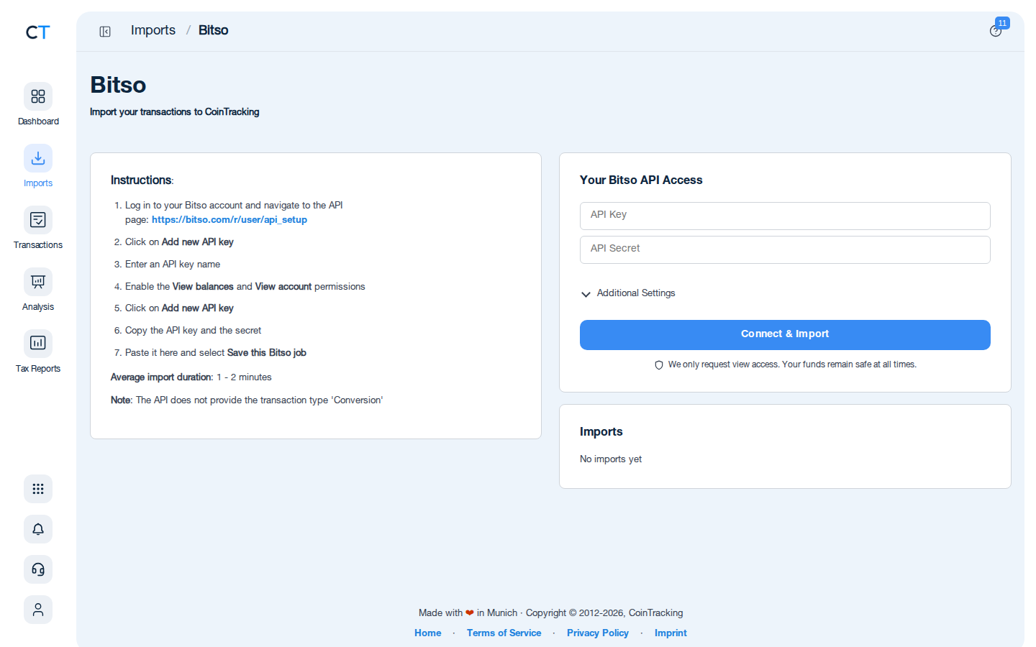Click the 'Imports' card heading
The height and width of the screenshot is (647, 1036).
[x=601, y=431]
